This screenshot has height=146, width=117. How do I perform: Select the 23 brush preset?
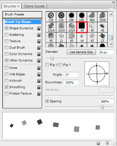(103, 37)
